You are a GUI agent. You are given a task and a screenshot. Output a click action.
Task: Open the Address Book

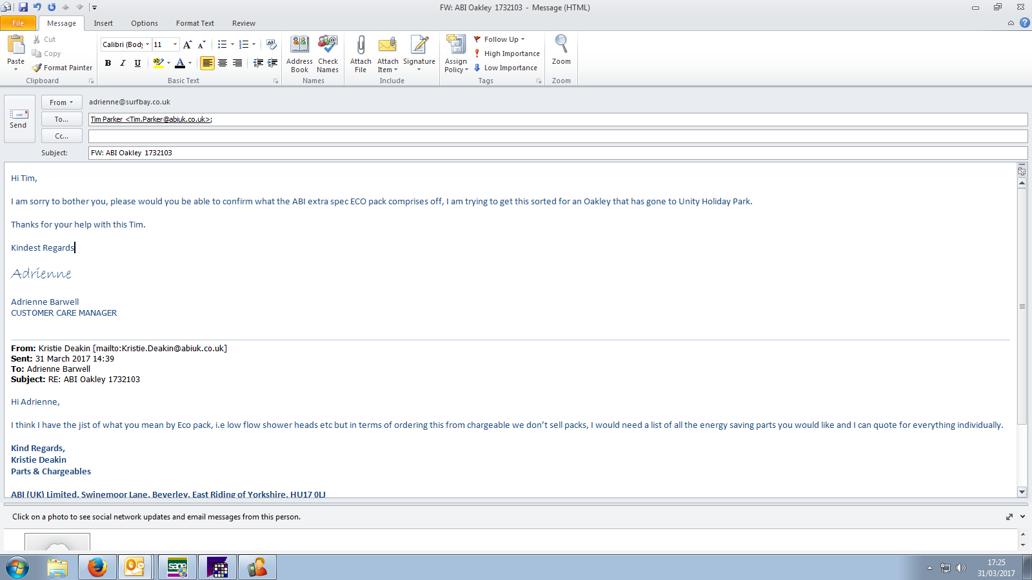tap(300, 54)
